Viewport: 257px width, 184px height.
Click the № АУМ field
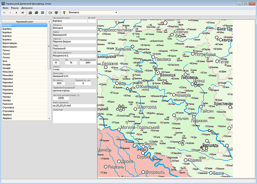click(92, 21)
